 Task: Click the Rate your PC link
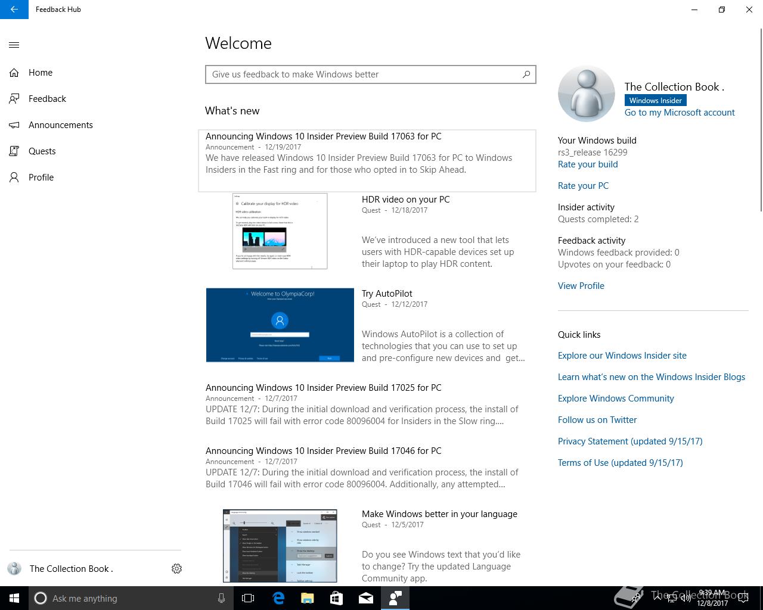[x=583, y=186]
